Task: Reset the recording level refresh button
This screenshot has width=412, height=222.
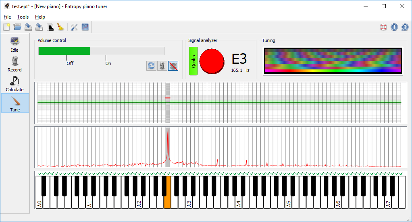Action: [151, 66]
